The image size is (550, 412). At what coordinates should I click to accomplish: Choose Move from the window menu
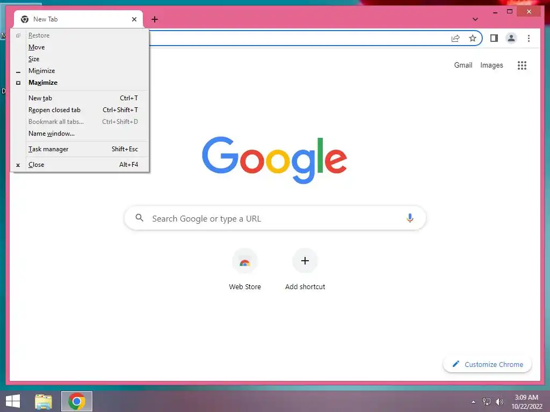[79, 47]
